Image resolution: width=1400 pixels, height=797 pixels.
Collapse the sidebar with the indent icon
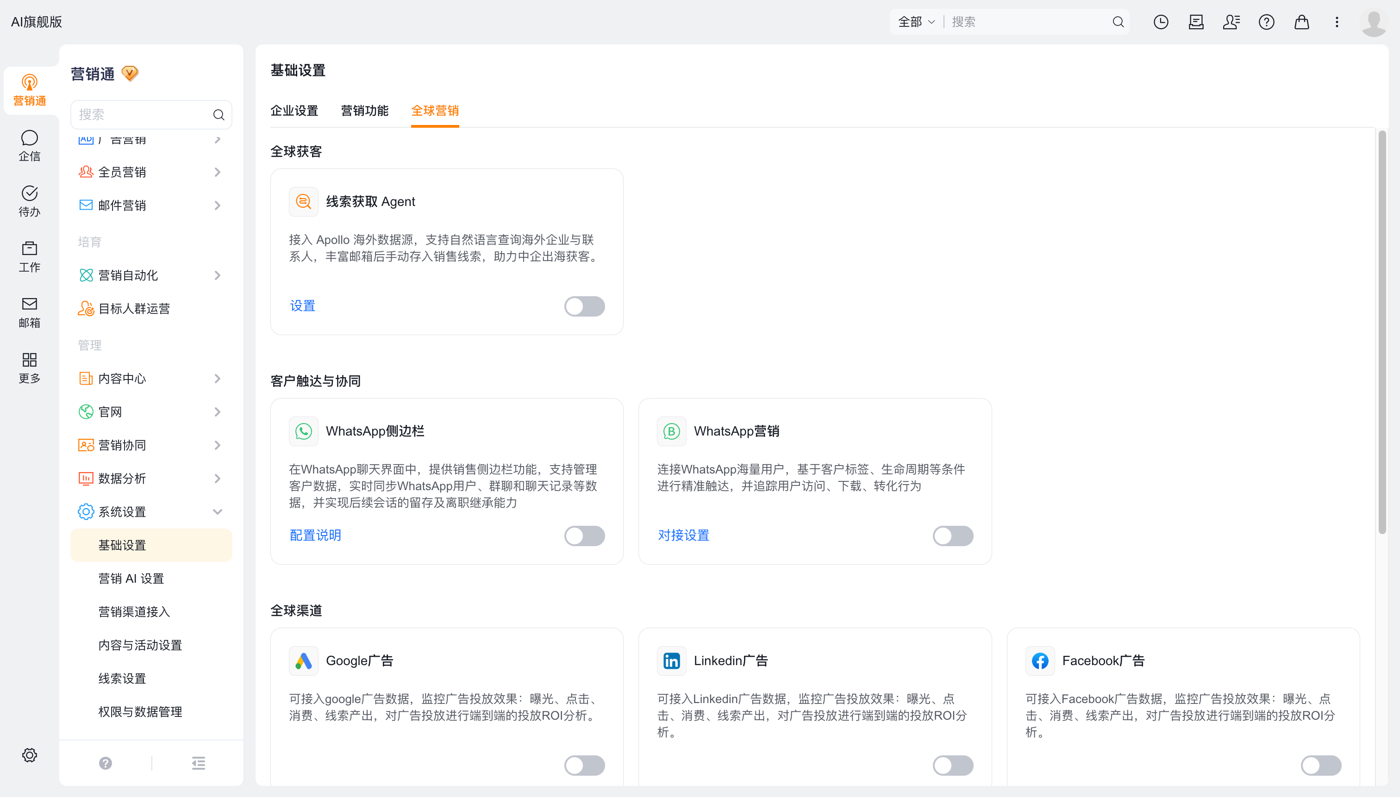(x=199, y=763)
